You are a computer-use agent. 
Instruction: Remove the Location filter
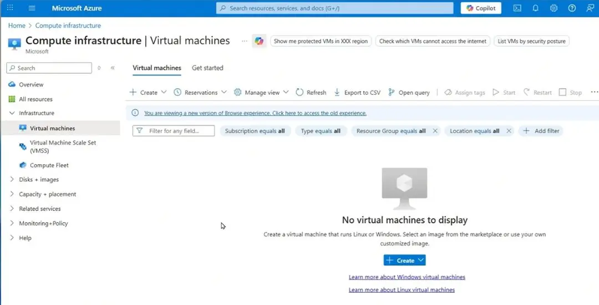click(x=509, y=131)
